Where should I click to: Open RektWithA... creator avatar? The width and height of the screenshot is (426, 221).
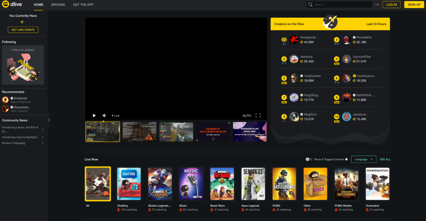pos(347,97)
